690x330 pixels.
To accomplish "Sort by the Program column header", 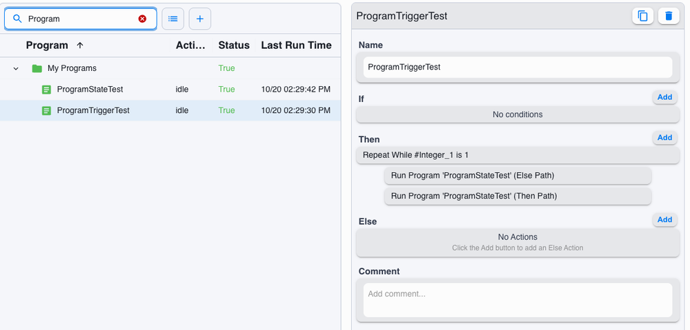I will pos(47,45).
